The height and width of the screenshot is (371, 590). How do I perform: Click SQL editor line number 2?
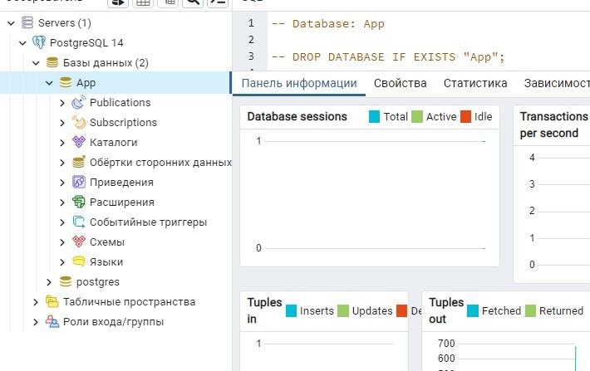251,40
